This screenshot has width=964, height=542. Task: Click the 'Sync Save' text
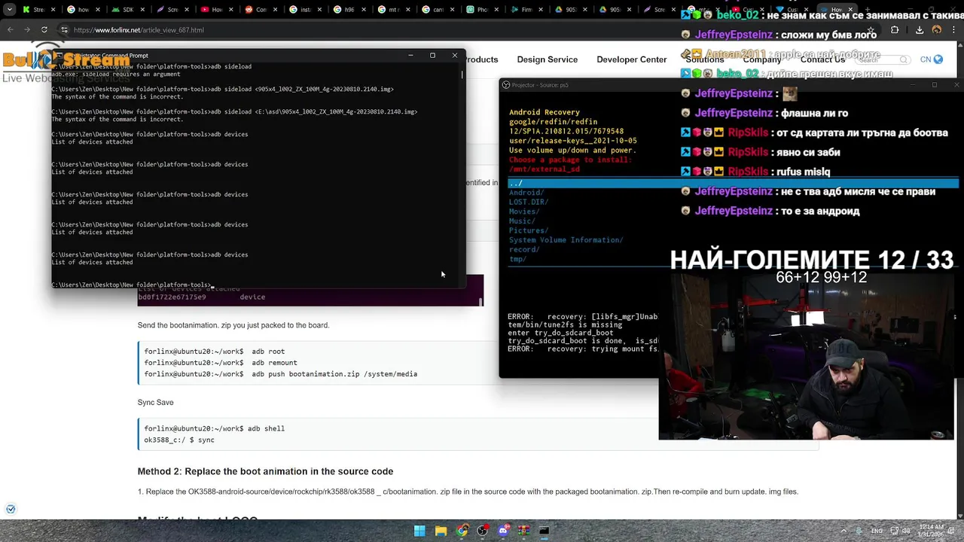(x=155, y=402)
